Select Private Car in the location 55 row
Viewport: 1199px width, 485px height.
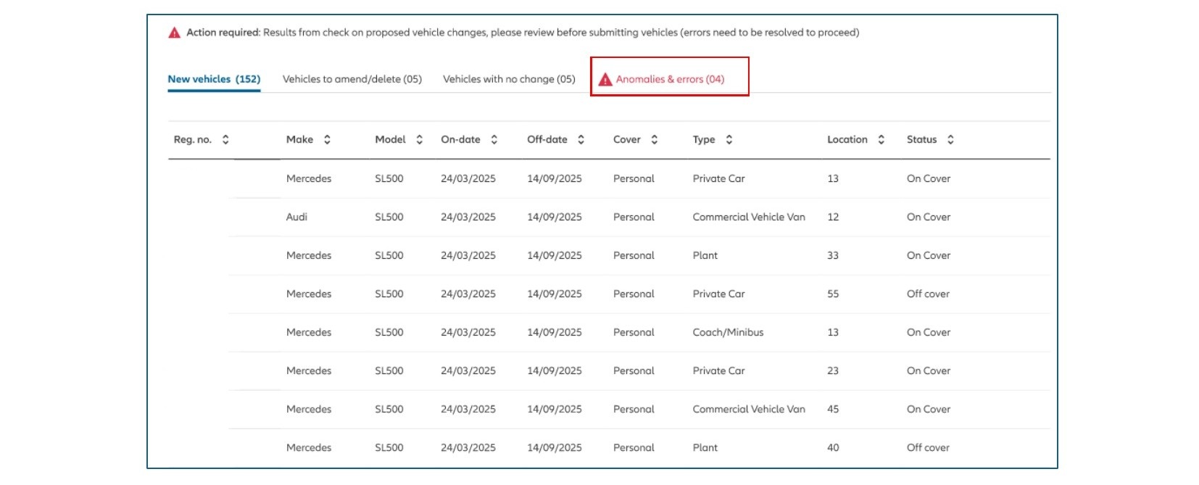(718, 294)
